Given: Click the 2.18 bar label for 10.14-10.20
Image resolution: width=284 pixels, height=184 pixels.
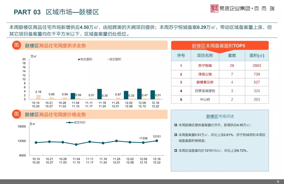Looking at the screenshot, I should coord(38,92).
